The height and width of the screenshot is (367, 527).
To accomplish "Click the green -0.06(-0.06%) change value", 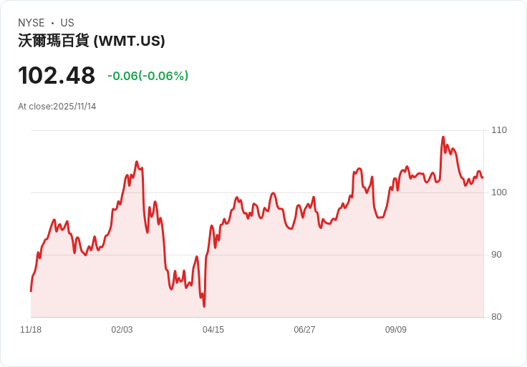I will click(x=148, y=76).
